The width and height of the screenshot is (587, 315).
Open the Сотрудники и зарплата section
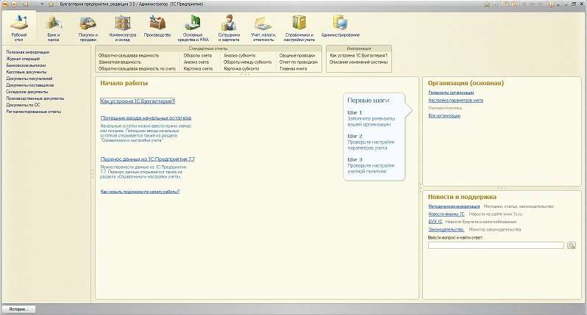click(x=229, y=29)
